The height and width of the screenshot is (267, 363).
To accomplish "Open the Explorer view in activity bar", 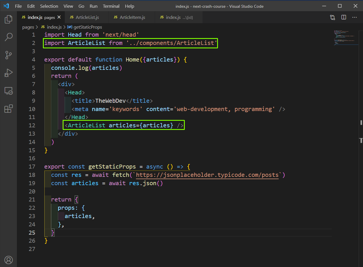I will point(9,19).
